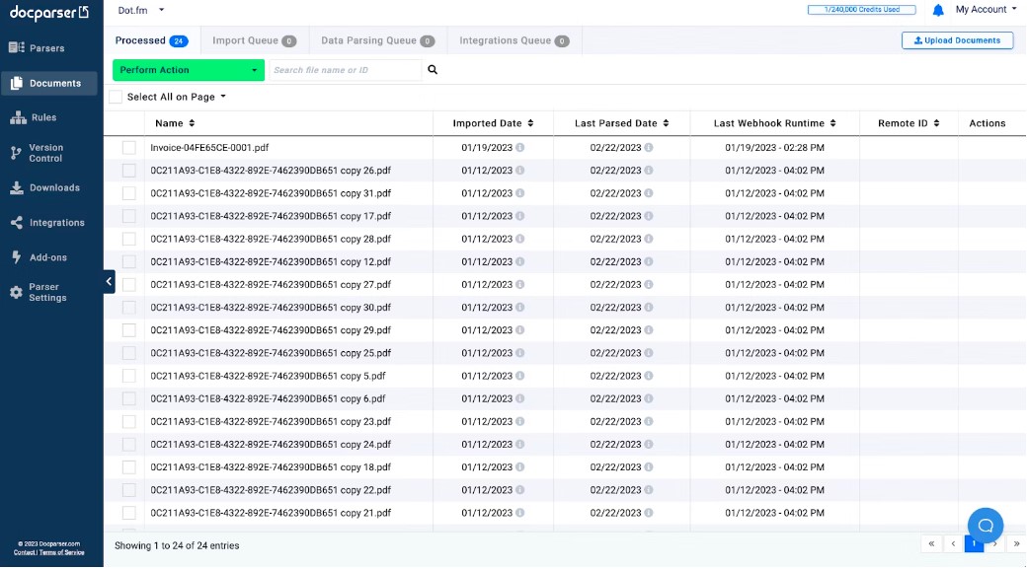This screenshot has width=1028, height=570.
Task: Show parsed info icon for copy 31.pdf
Action: (649, 193)
